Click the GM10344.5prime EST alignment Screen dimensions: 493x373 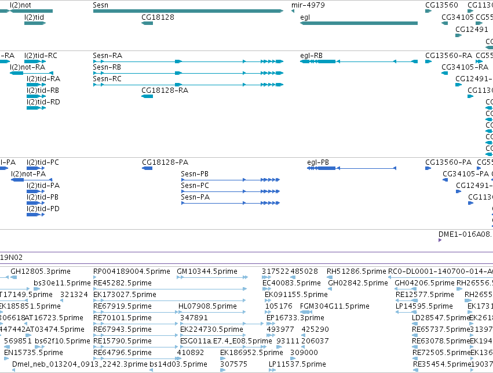click(212, 277)
